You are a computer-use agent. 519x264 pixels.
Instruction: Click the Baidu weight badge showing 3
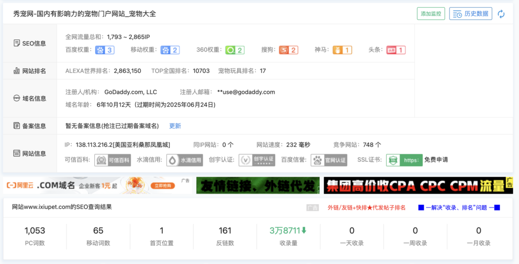tap(105, 50)
